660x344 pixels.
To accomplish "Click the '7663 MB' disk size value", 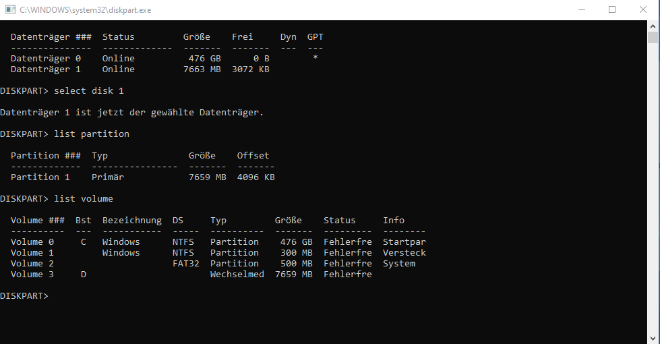I will coord(202,69).
